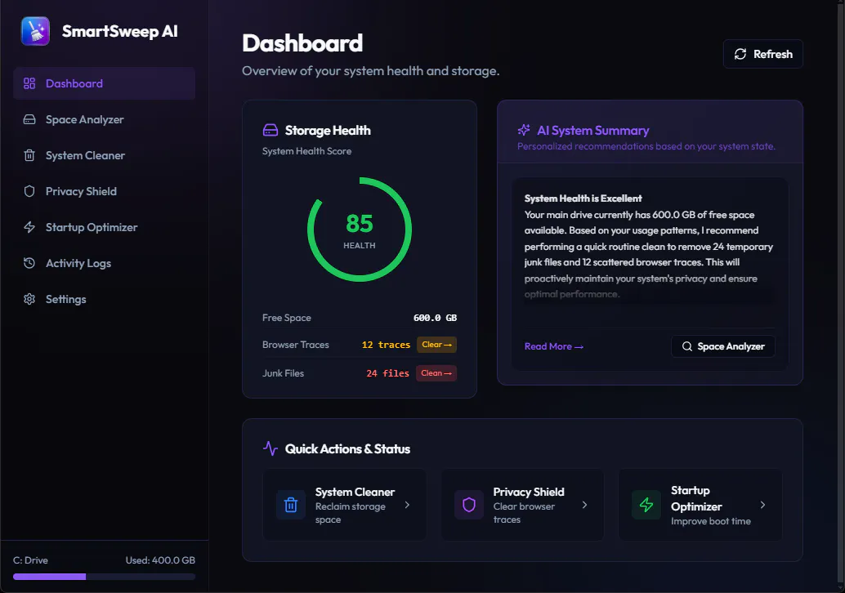Image resolution: width=845 pixels, height=593 pixels.
Task: Click the Dashboard page heading
Action: pos(302,43)
